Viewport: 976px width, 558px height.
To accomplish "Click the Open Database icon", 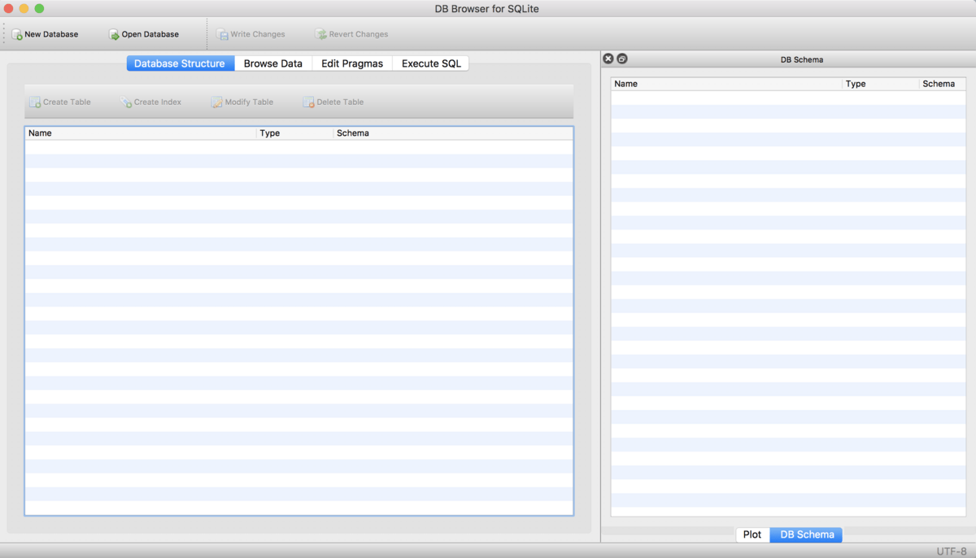I will pos(114,35).
